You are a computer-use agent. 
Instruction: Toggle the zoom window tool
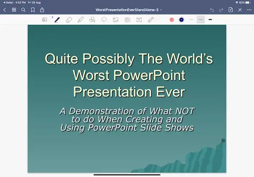pyautogui.click(x=44, y=19)
